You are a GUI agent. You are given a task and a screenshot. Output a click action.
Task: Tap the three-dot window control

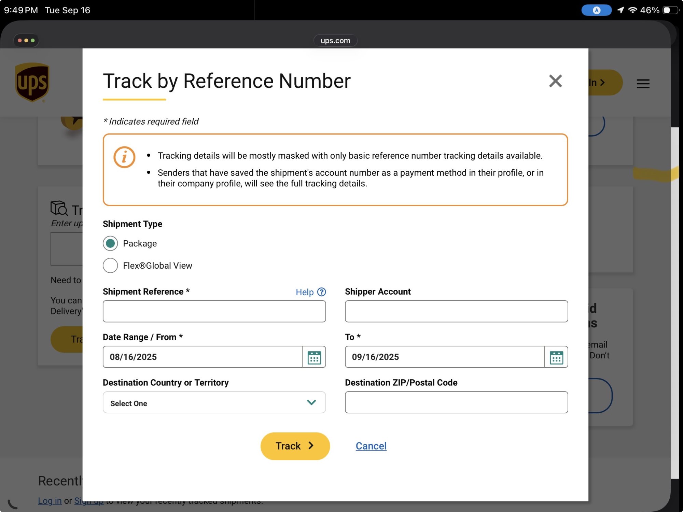[26, 40]
